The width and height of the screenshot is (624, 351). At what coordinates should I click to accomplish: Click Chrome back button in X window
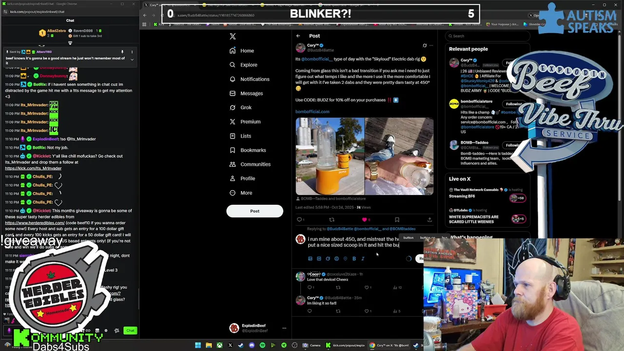point(144,15)
